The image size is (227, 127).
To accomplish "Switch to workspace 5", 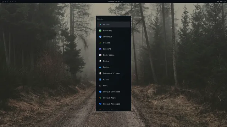I will pos(15,1).
